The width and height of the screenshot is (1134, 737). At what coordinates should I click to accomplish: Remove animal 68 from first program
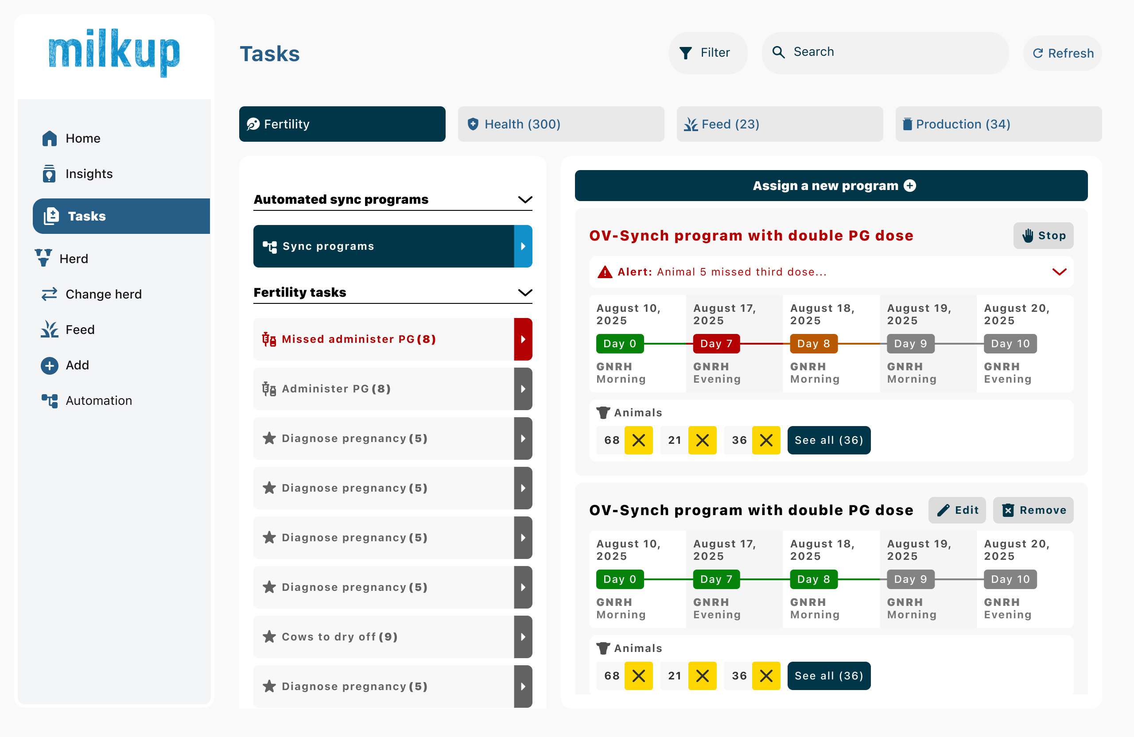[638, 440]
